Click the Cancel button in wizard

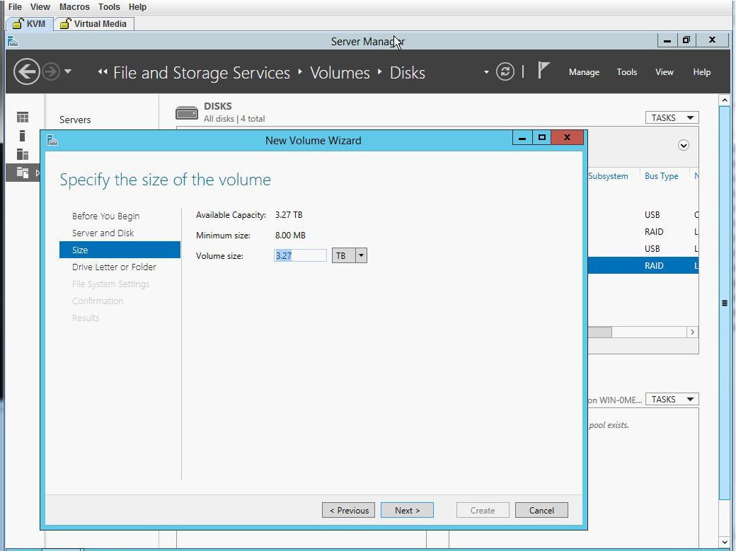tap(541, 510)
